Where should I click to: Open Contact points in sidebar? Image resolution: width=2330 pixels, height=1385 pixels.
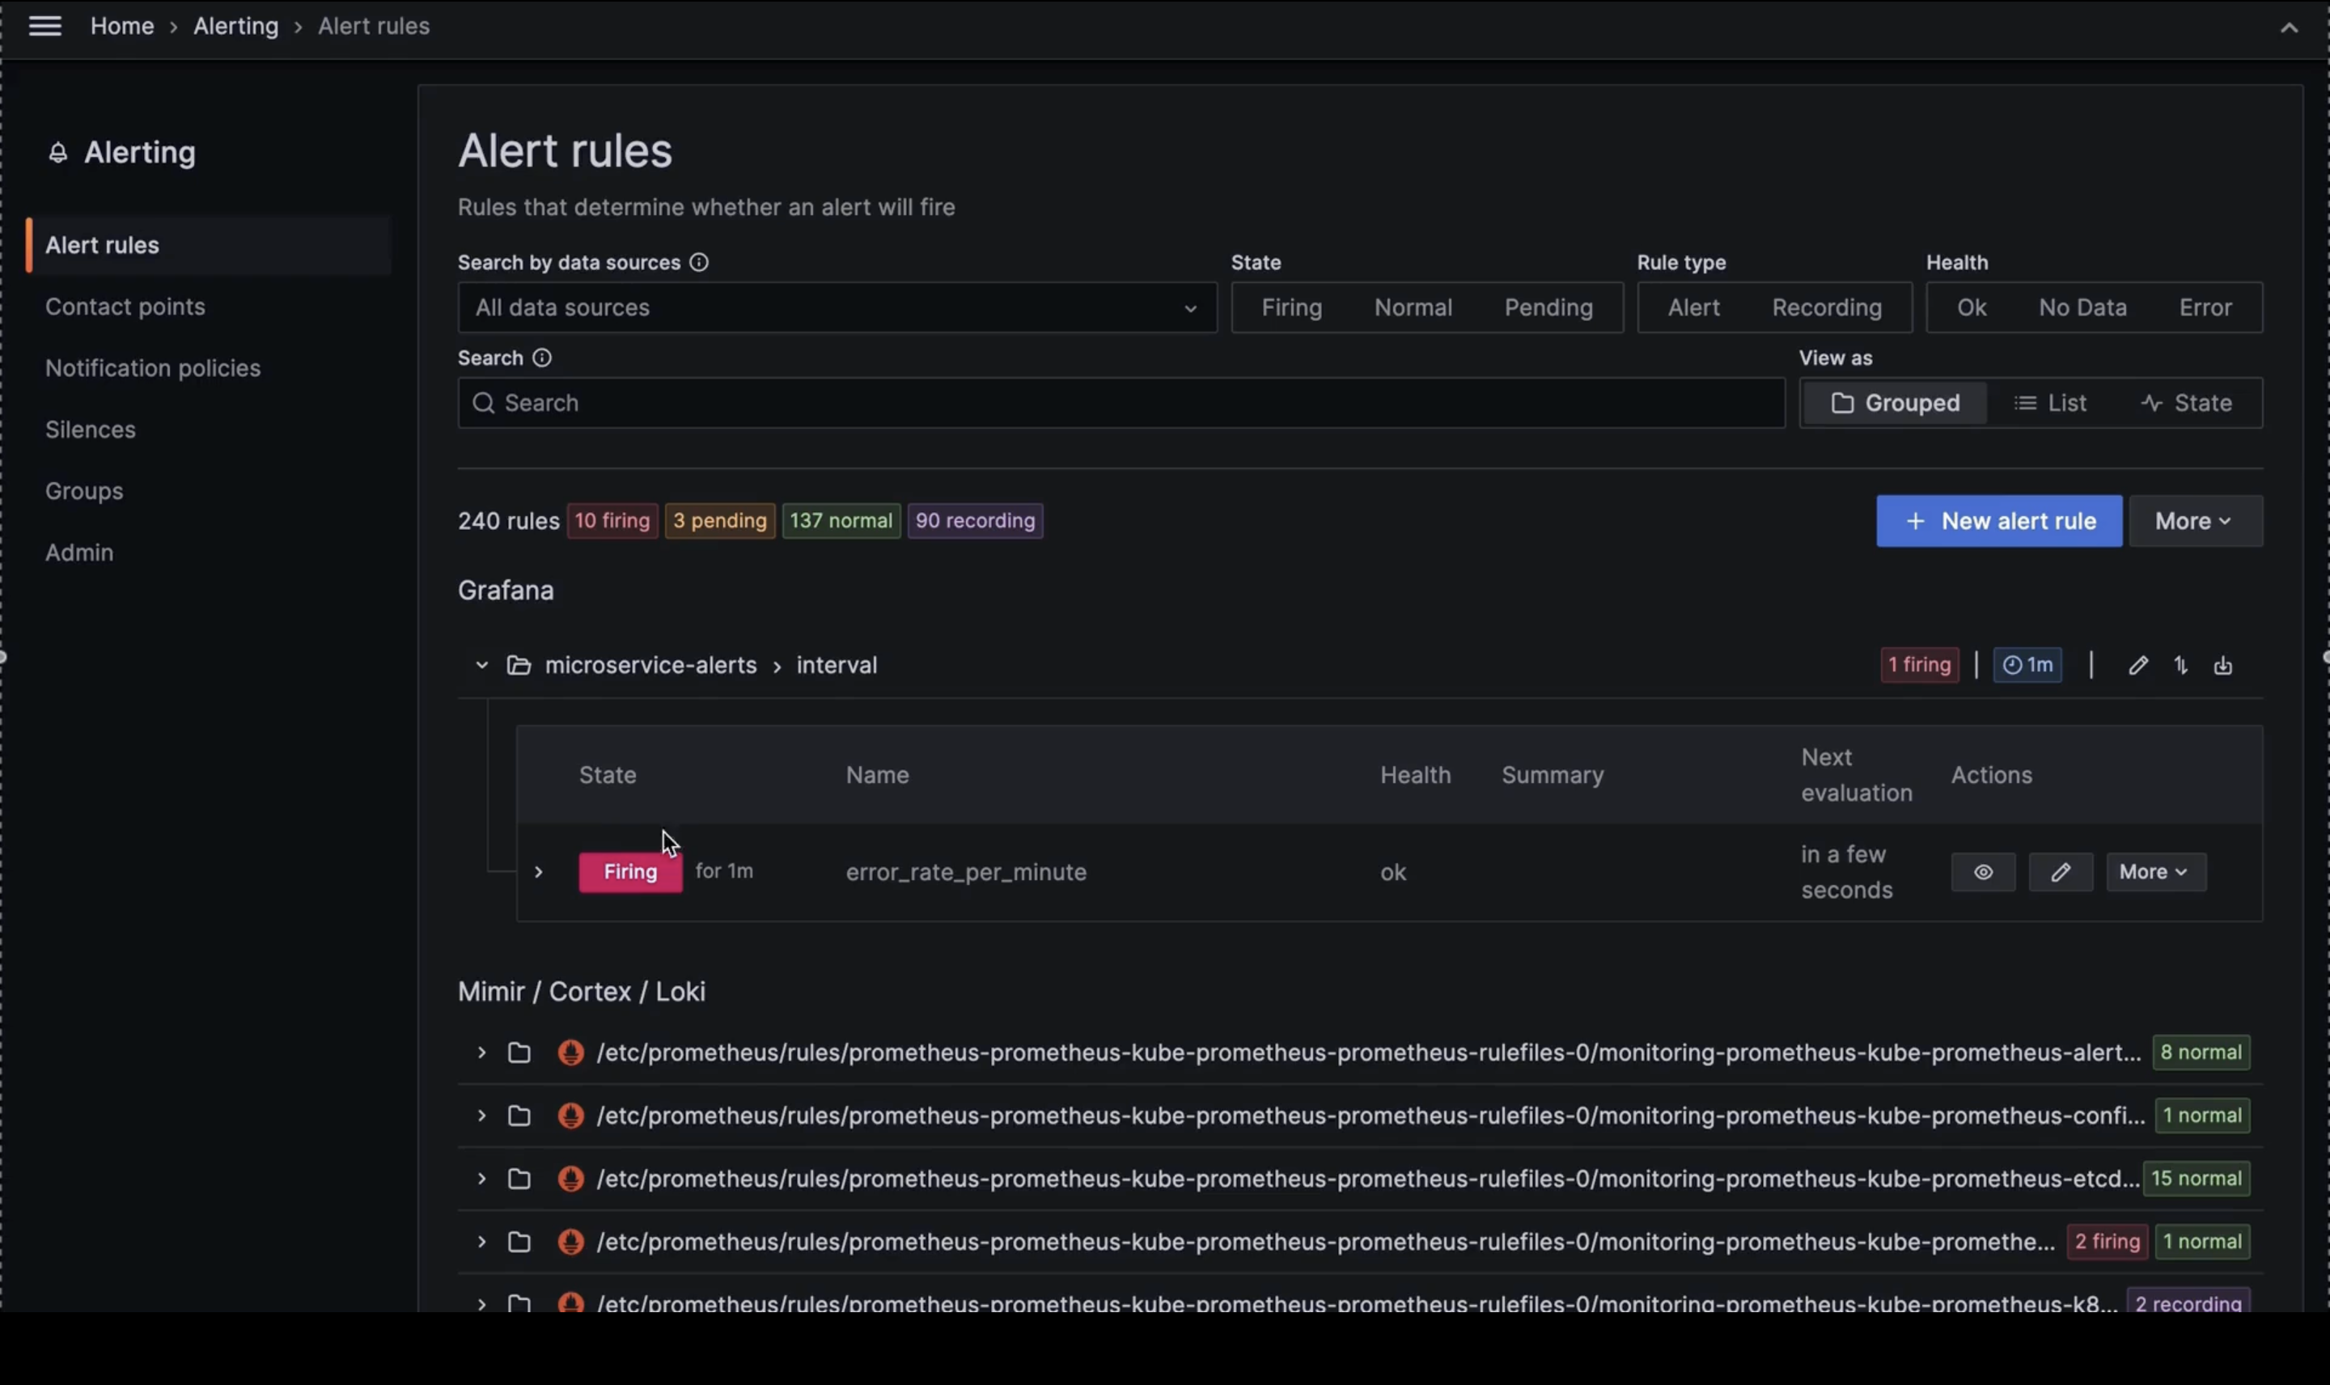tap(125, 306)
